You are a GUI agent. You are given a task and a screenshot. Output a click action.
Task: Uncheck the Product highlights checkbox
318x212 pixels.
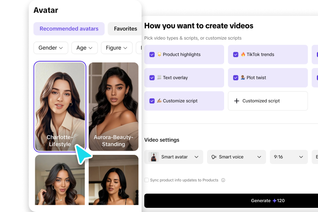[152, 55]
